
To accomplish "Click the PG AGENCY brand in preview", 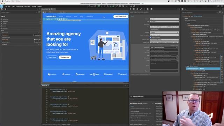I will coord(51,16).
